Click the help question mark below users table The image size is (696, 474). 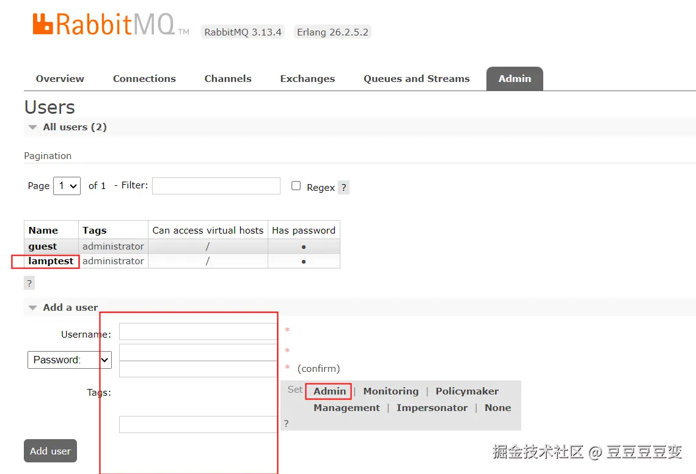tap(29, 283)
